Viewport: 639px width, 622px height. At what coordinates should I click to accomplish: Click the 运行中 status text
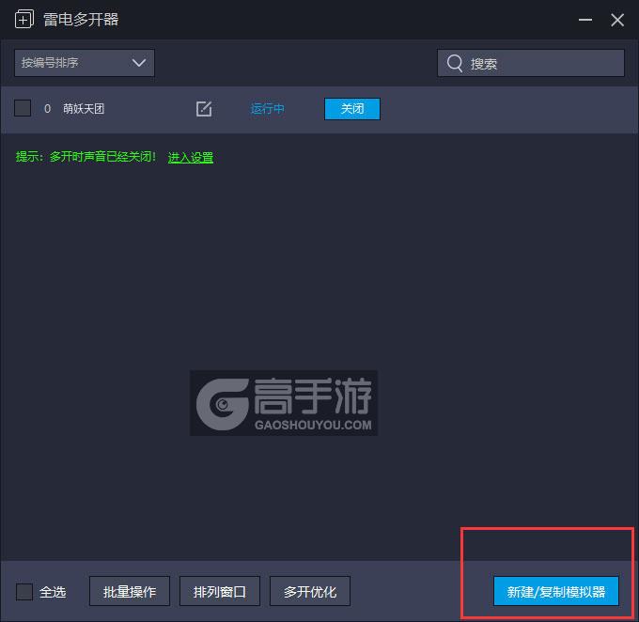[x=267, y=109]
